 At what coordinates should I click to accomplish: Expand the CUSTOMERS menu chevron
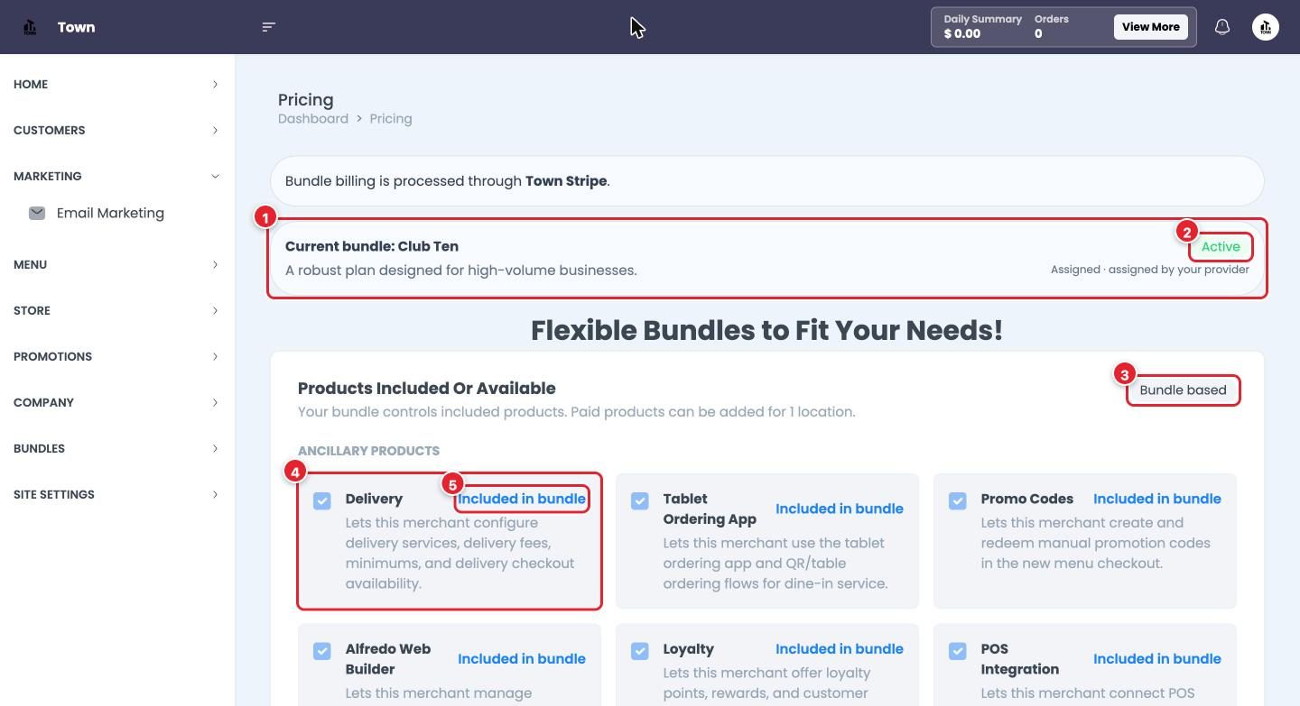pyautogui.click(x=215, y=130)
